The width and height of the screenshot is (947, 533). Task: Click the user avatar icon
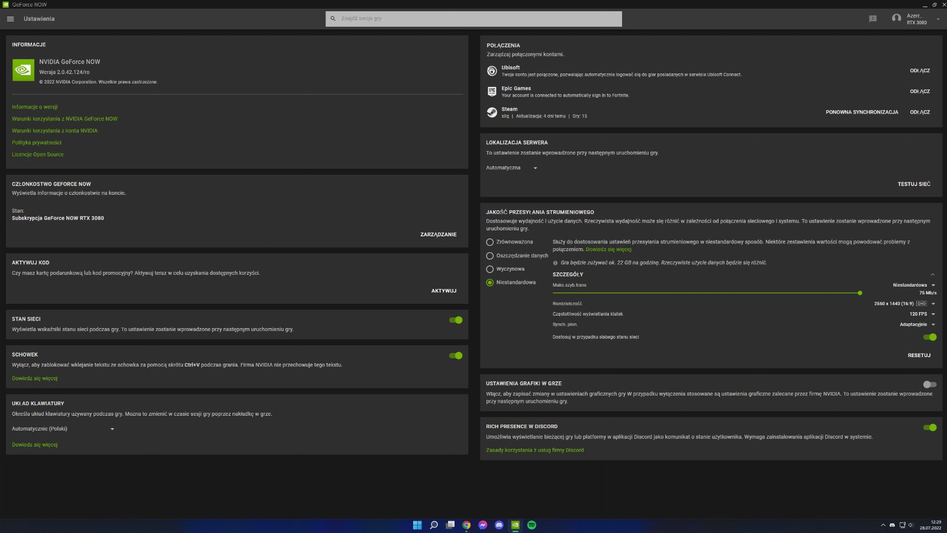(896, 18)
